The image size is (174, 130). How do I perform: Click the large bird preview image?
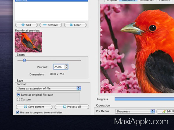click(x=137, y=49)
